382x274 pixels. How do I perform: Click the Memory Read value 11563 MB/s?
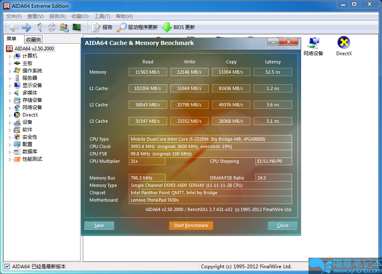(147, 72)
